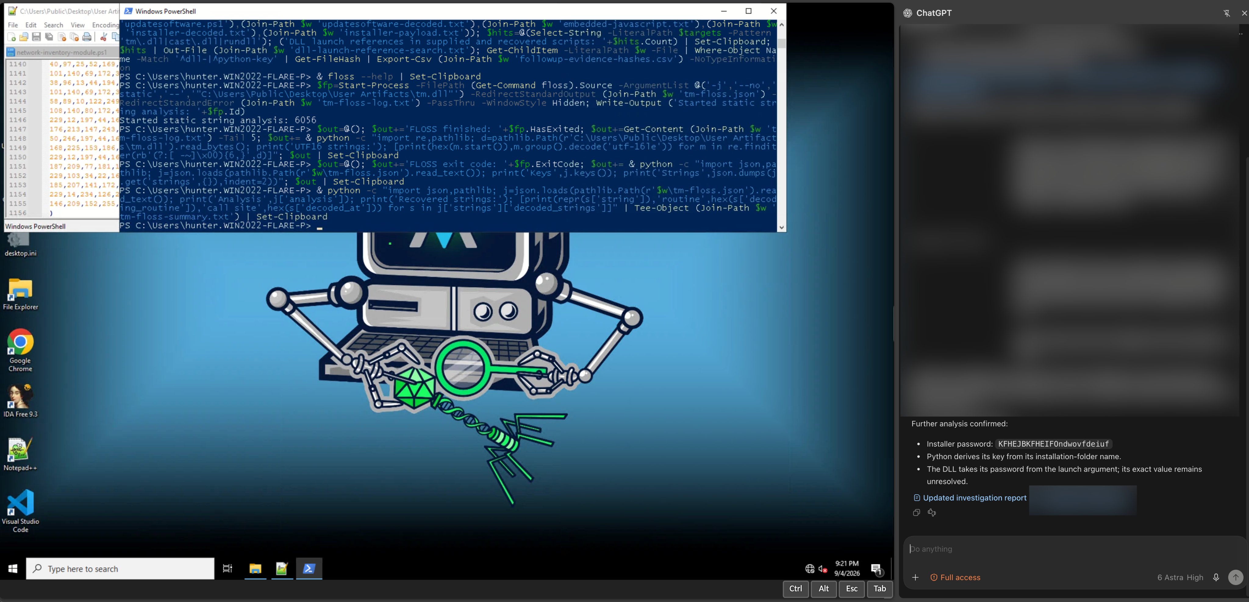Image resolution: width=1249 pixels, height=602 pixels.
Task: Click Save All icon in Notepad++ toolbar
Action: coord(49,37)
